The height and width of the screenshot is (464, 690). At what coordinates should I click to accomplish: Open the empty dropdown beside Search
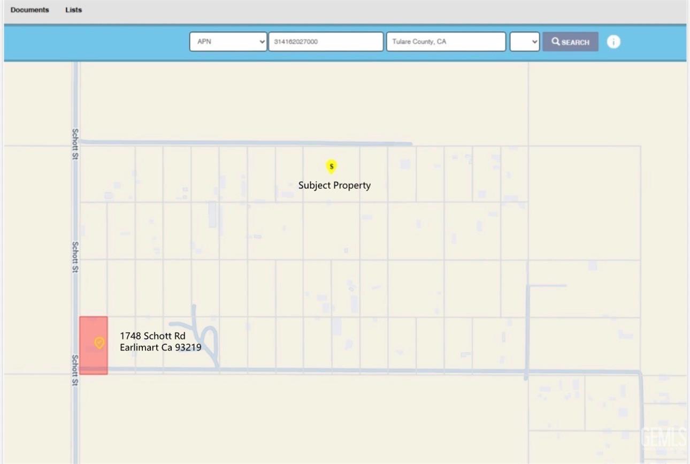point(524,42)
